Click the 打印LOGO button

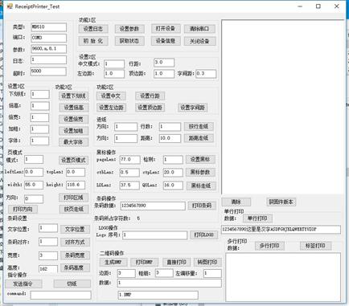point(203,235)
